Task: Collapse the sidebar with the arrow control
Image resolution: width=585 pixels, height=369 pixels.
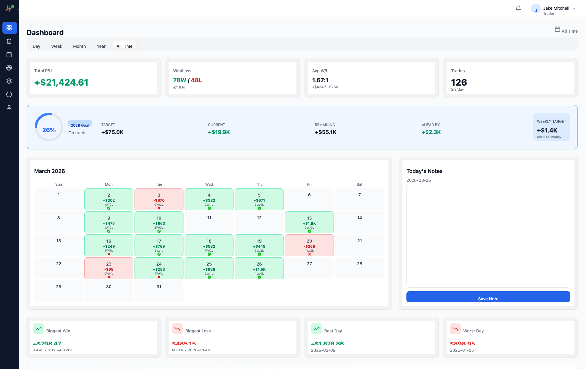Action: click(19, 8)
